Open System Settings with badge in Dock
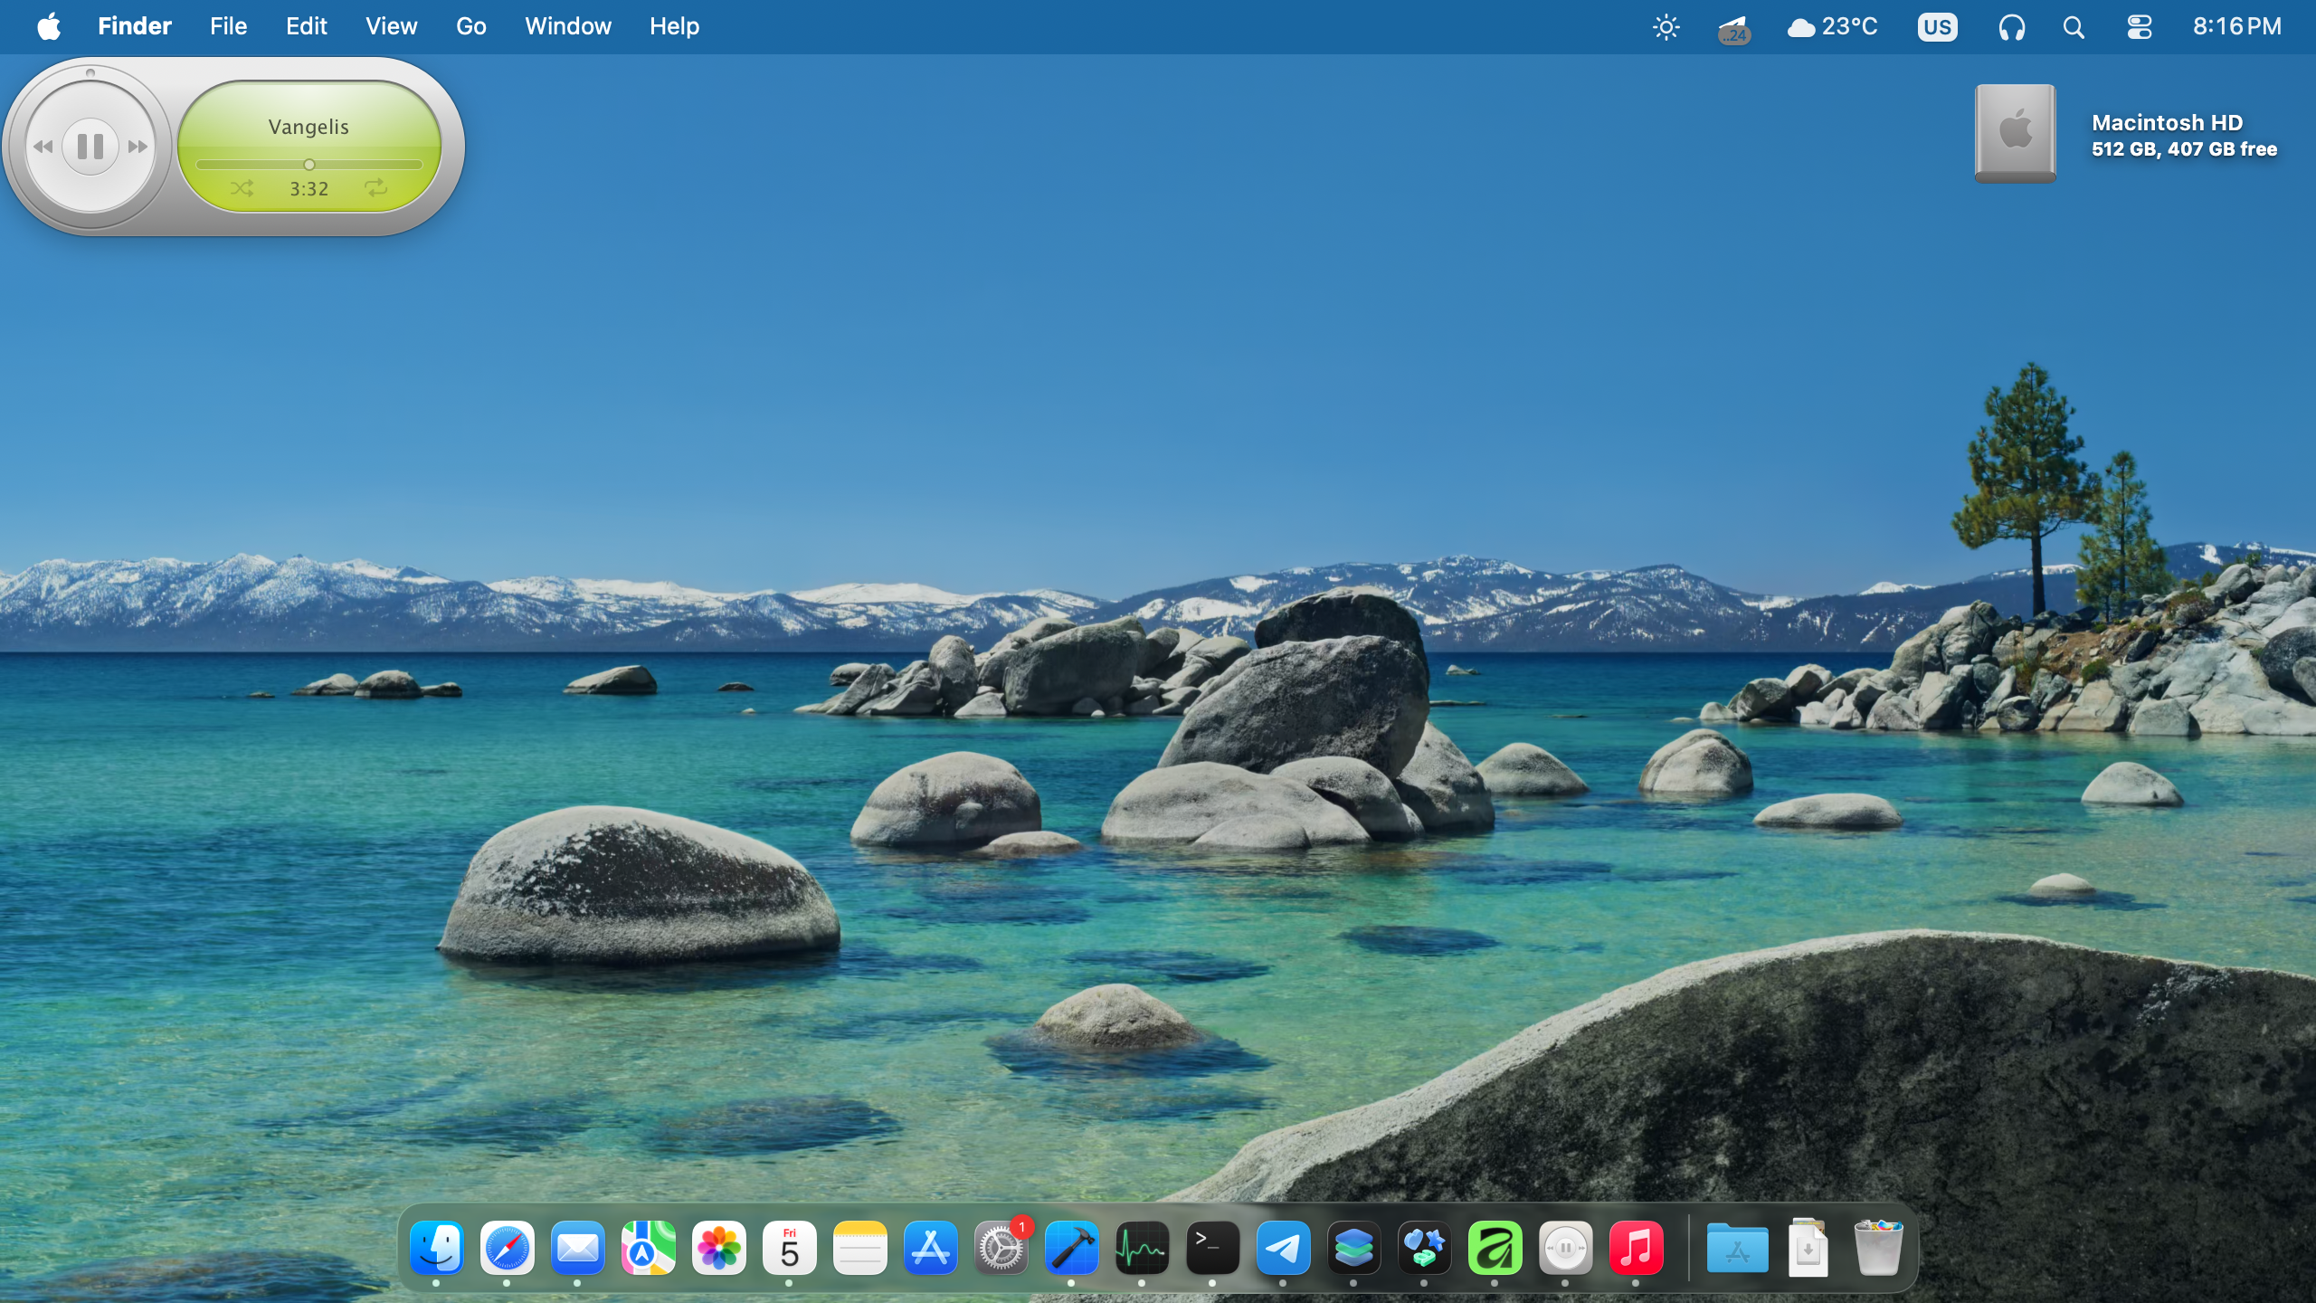Image resolution: width=2316 pixels, height=1303 pixels. 1001,1249
